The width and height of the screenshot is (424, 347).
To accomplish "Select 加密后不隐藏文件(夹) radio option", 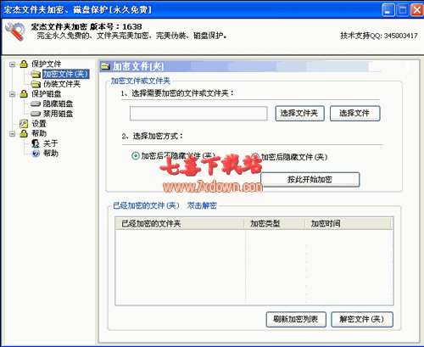I will (x=136, y=156).
